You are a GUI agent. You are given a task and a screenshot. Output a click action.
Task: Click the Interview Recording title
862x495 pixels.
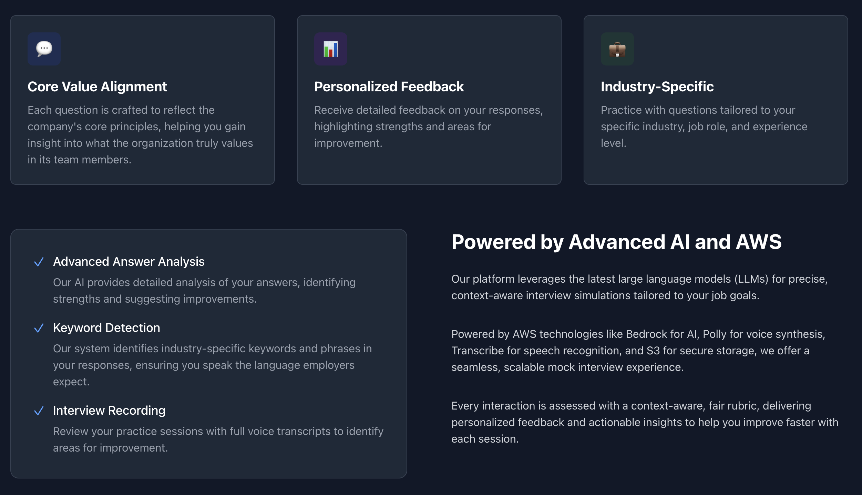click(109, 411)
